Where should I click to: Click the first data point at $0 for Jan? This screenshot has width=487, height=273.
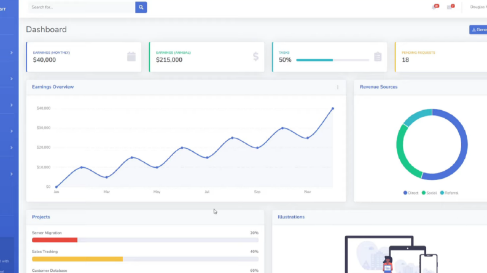56,187
